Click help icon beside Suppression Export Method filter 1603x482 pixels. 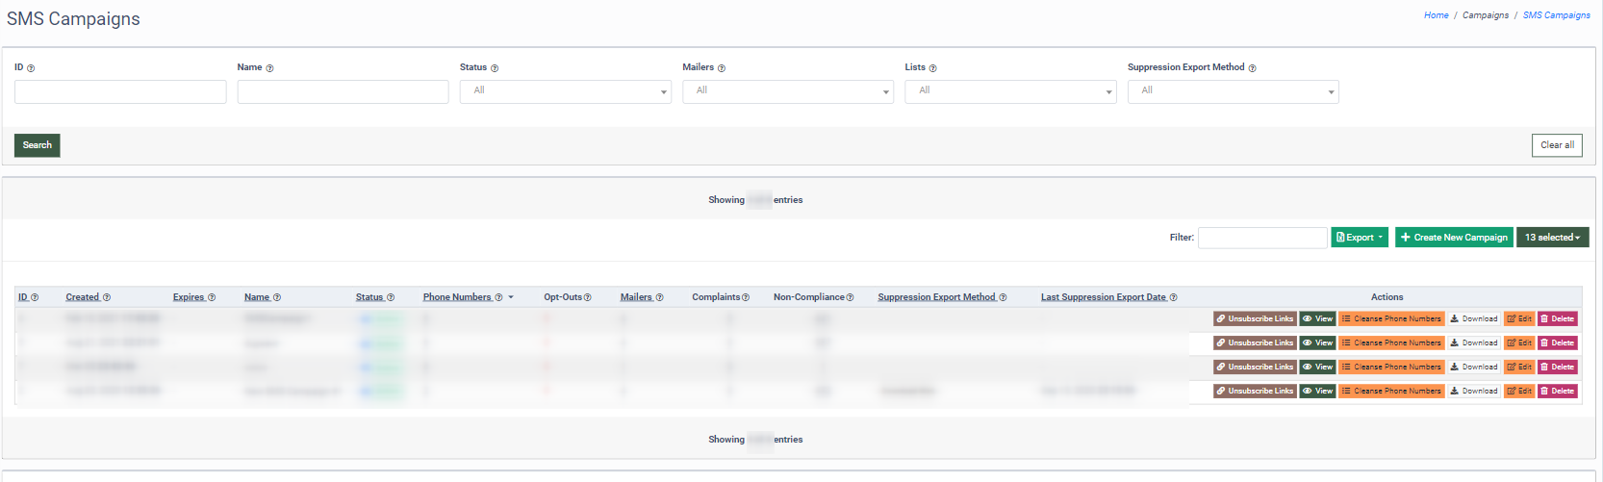coord(1252,68)
